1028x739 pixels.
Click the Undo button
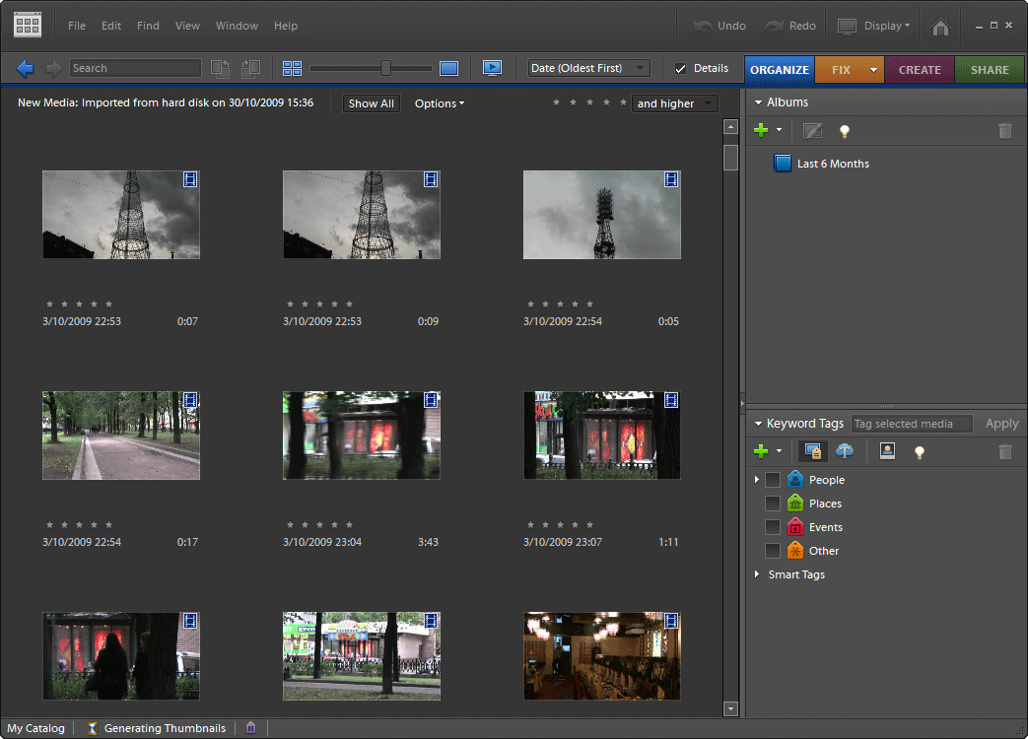pos(720,26)
